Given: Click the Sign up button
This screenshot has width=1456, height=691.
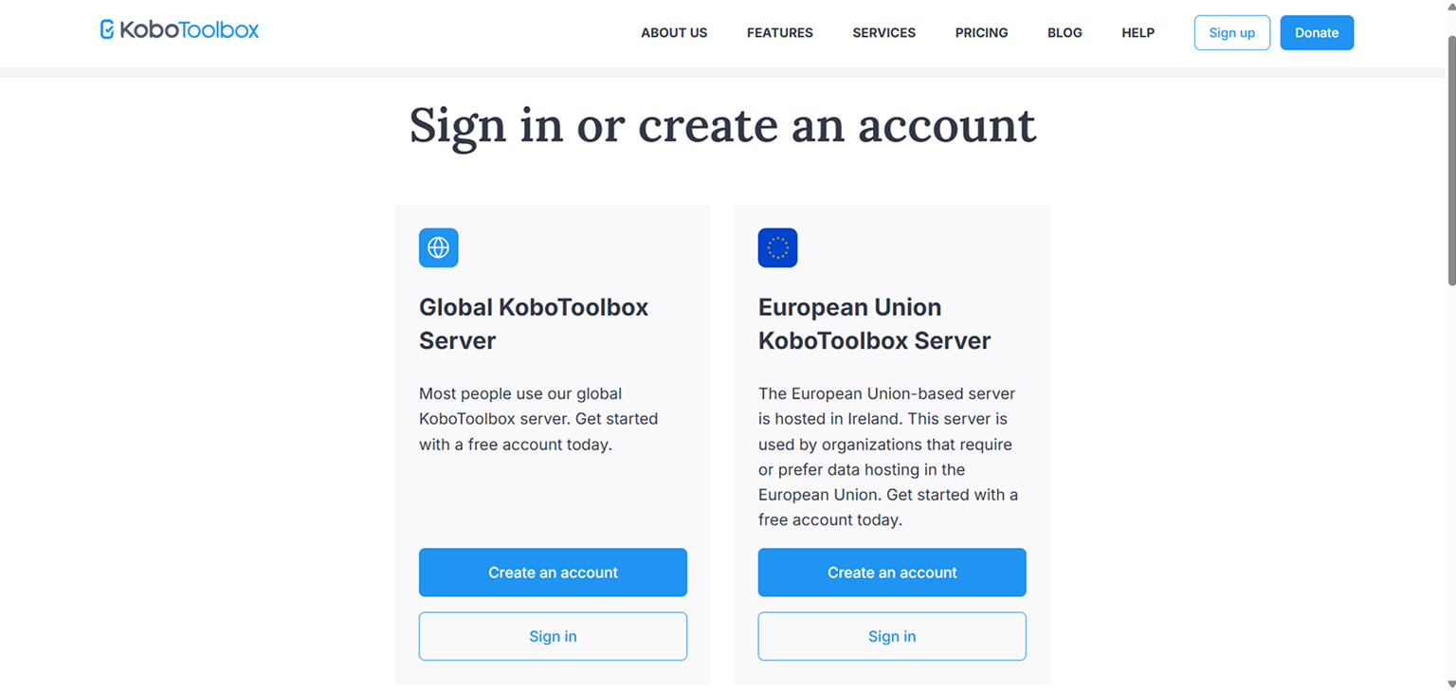Looking at the screenshot, I should 1231,32.
